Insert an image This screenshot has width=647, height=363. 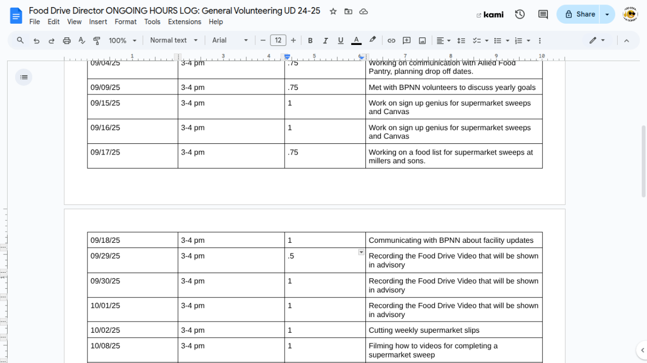point(422,40)
